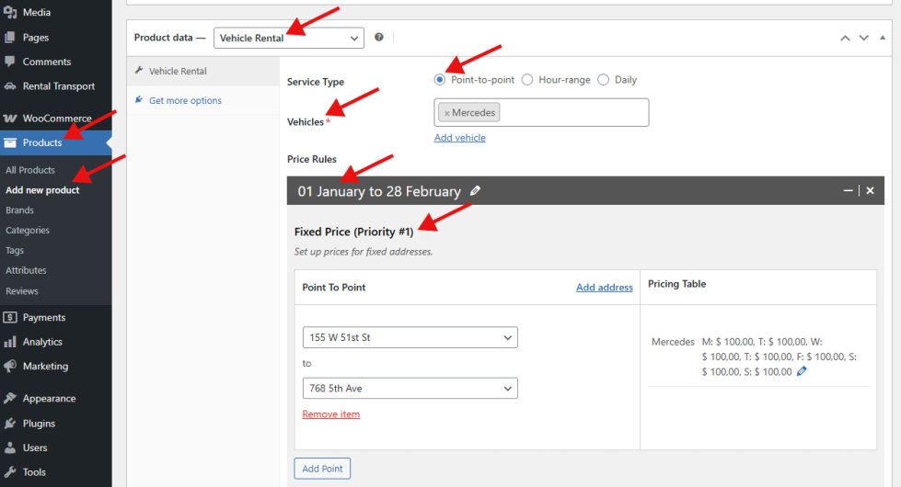
Task: Collapse the Product data panel
Action: pos(883,38)
